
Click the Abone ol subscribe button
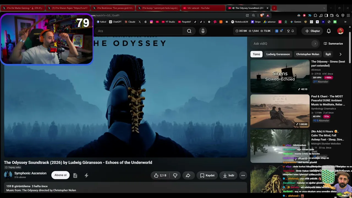[61, 175]
